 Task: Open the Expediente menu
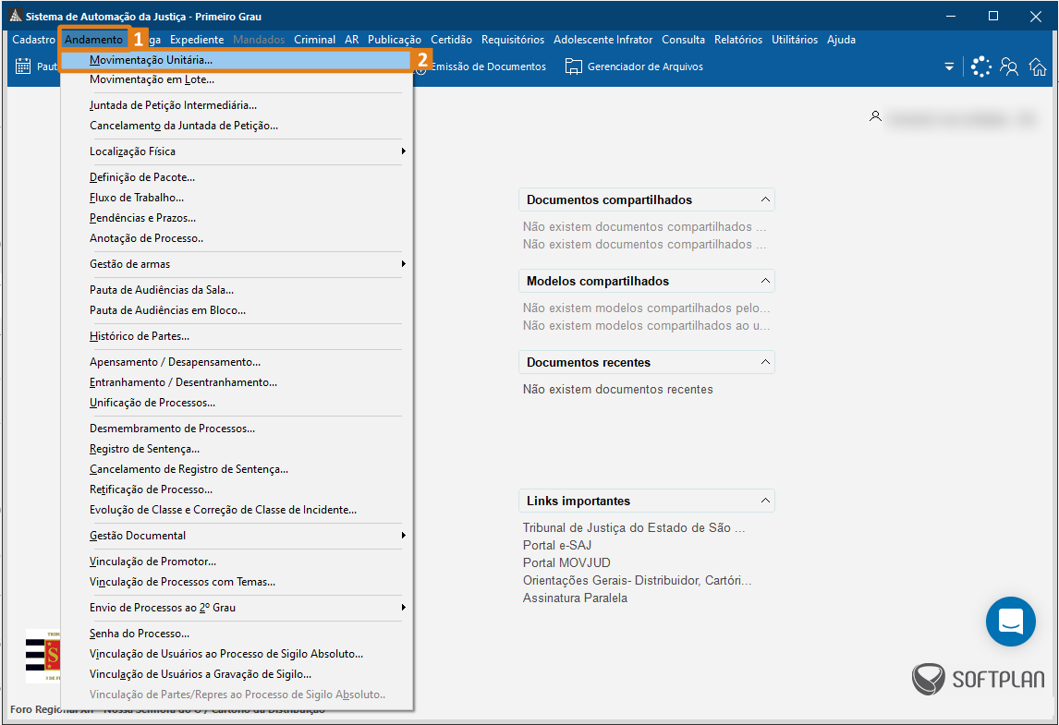[197, 39]
